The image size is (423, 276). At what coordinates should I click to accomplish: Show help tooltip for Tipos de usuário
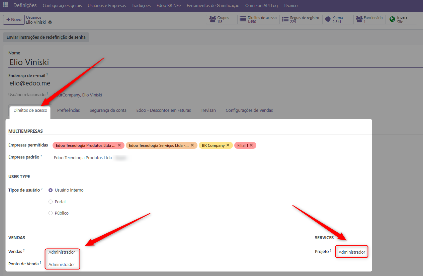[x=42, y=189]
